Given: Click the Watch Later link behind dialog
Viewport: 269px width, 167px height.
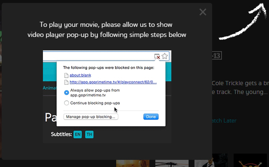Looking at the screenshot, I should click(x=224, y=121).
